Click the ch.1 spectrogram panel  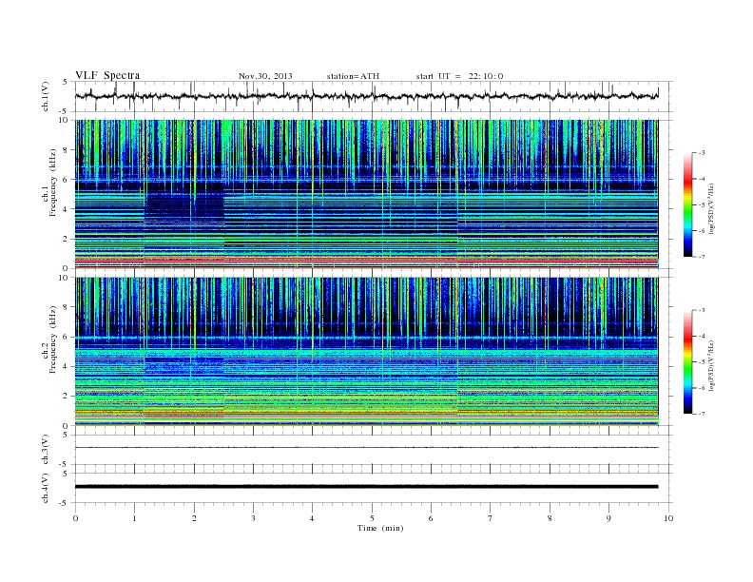[366, 194]
